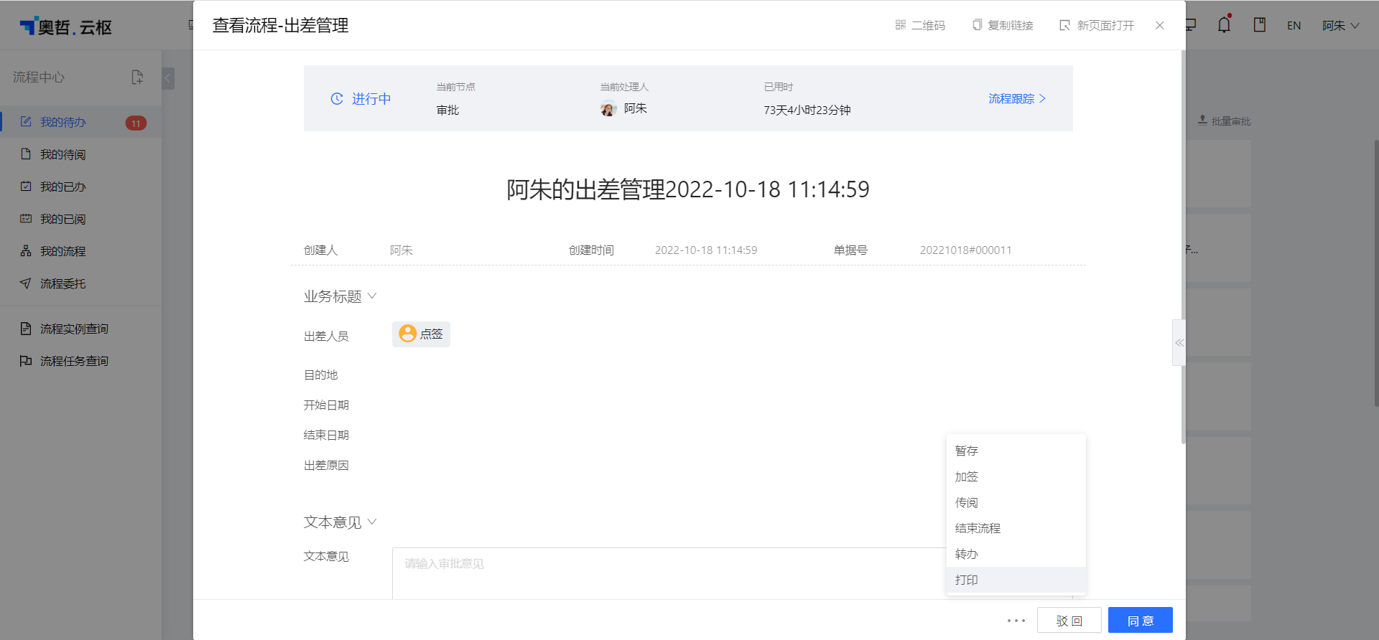Click the QR code icon 二维码

(x=900, y=25)
